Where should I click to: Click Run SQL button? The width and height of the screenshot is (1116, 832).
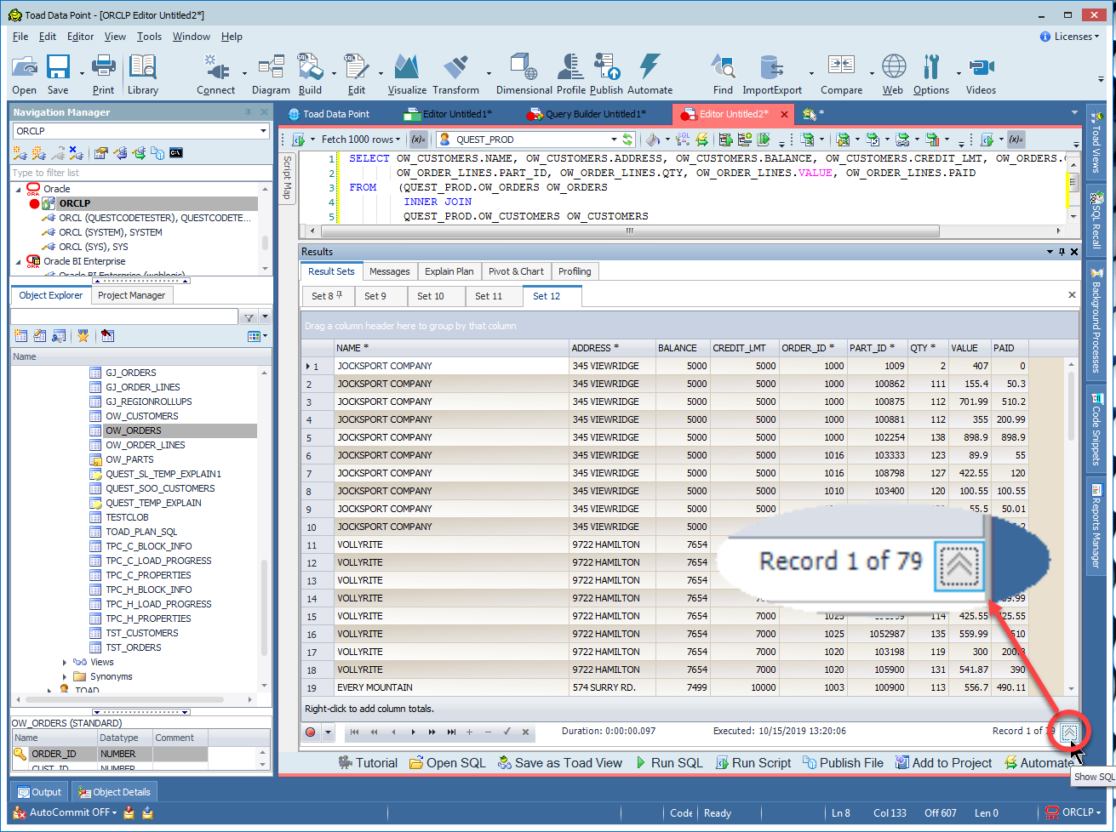pyautogui.click(x=670, y=763)
